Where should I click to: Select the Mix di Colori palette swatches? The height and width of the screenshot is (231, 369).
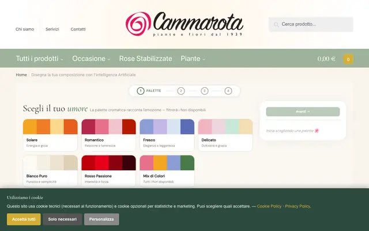(x=167, y=163)
